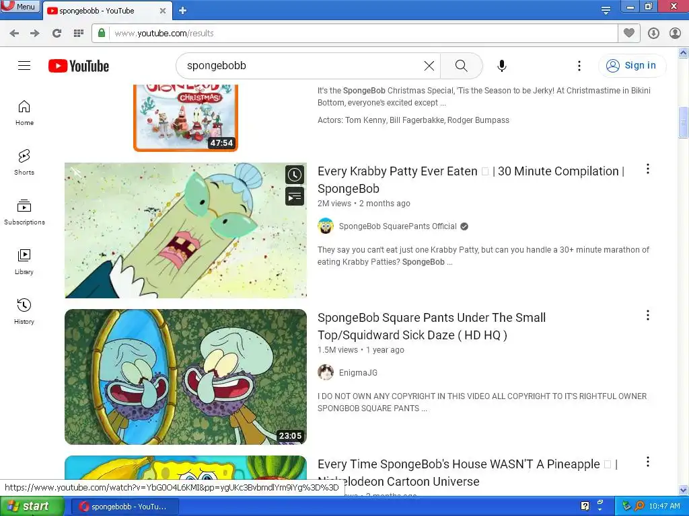Screen dimensions: 689x516
Task: Click page scrollbar up arrow
Action: tap(684, 53)
